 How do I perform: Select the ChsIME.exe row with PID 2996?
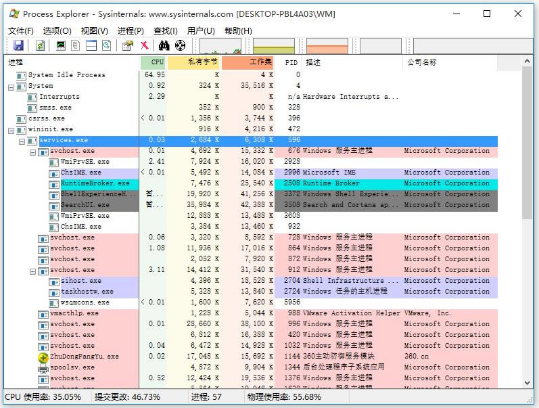(x=252, y=173)
